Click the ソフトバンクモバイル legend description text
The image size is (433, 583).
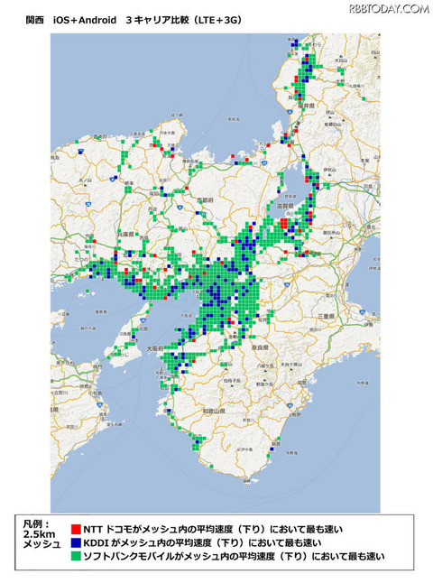pyautogui.click(x=234, y=556)
